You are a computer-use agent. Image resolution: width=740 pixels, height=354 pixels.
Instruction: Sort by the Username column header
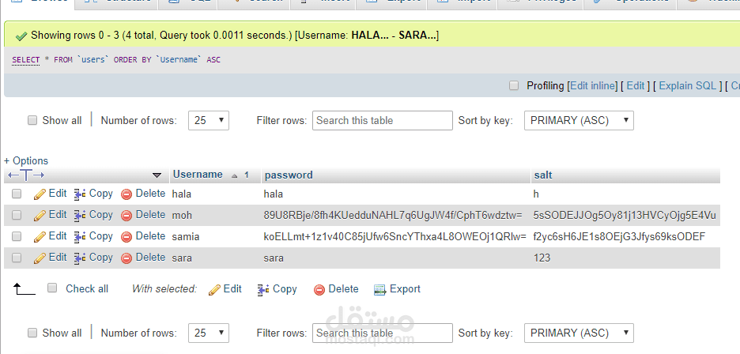(x=198, y=174)
